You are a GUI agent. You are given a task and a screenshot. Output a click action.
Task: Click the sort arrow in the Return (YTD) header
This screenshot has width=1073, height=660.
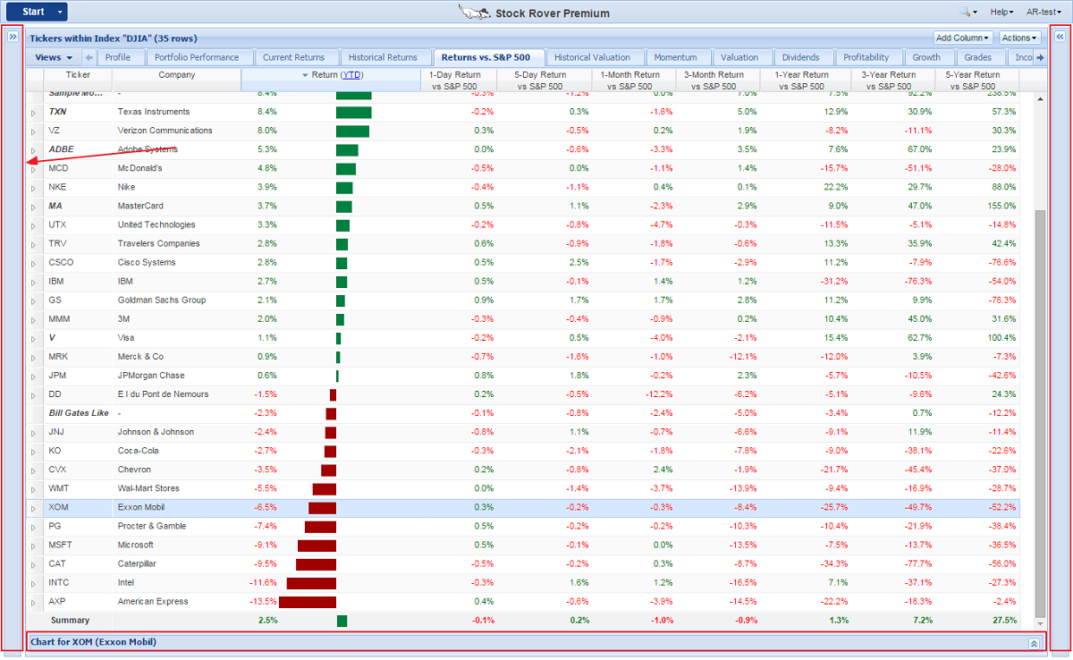point(305,75)
